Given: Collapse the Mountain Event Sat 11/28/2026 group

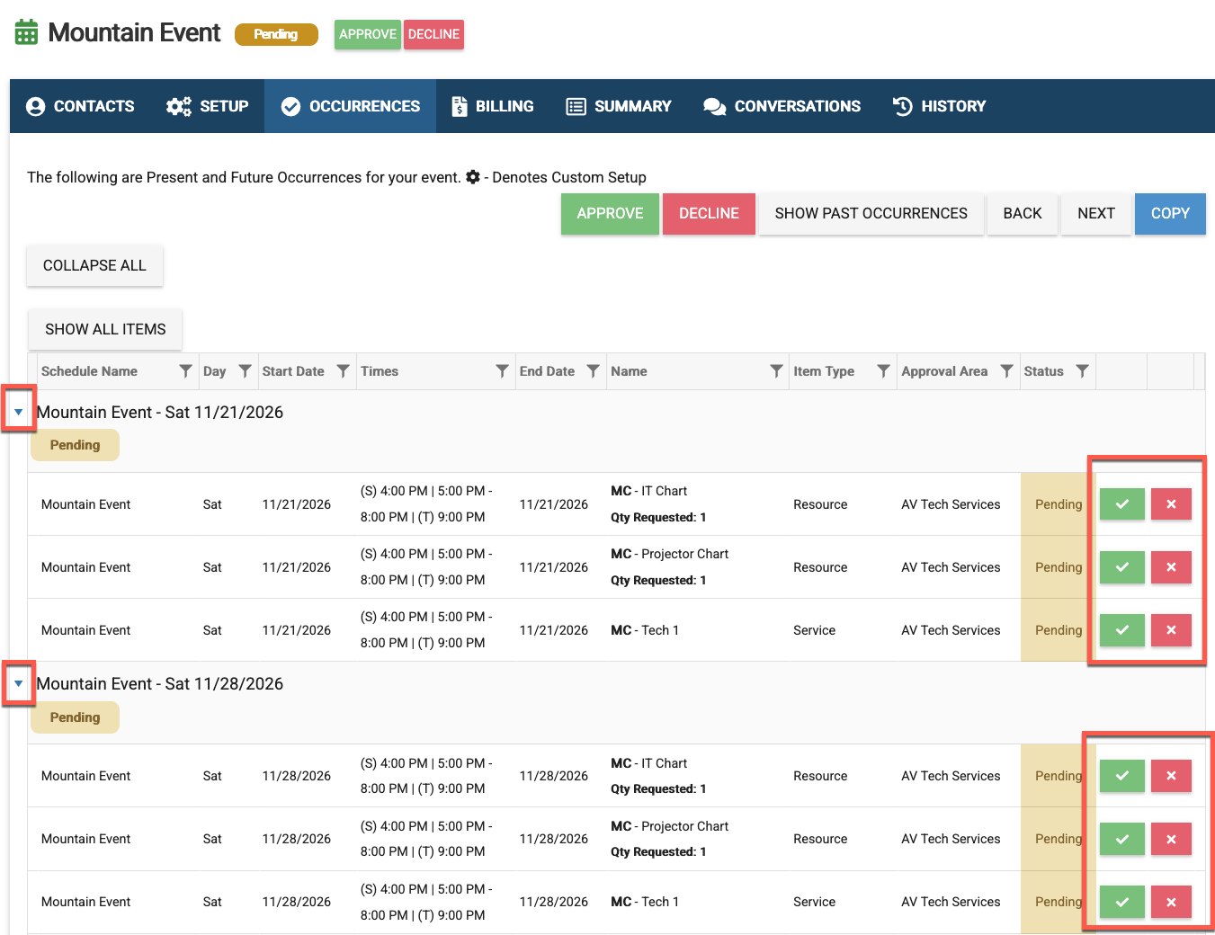Looking at the screenshot, I should (18, 683).
